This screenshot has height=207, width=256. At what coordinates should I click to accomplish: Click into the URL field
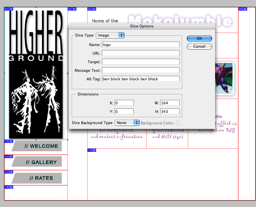click(x=141, y=53)
